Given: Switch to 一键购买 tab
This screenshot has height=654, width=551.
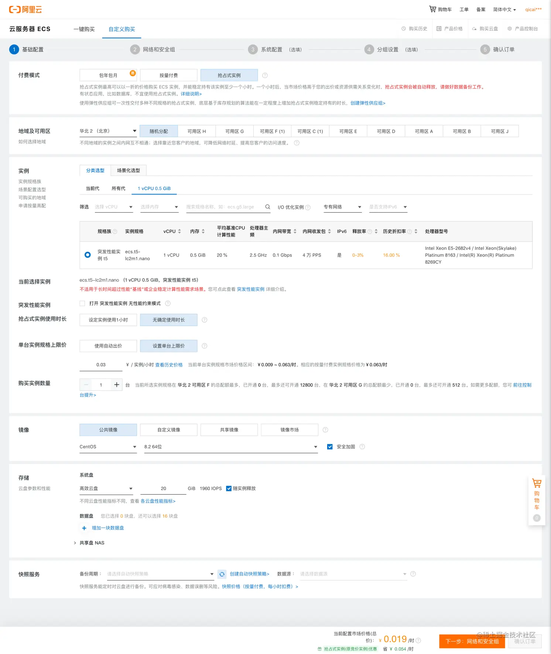Looking at the screenshot, I should pos(84,29).
